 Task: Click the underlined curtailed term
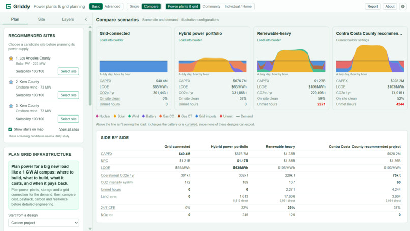[x=191, y=124]
